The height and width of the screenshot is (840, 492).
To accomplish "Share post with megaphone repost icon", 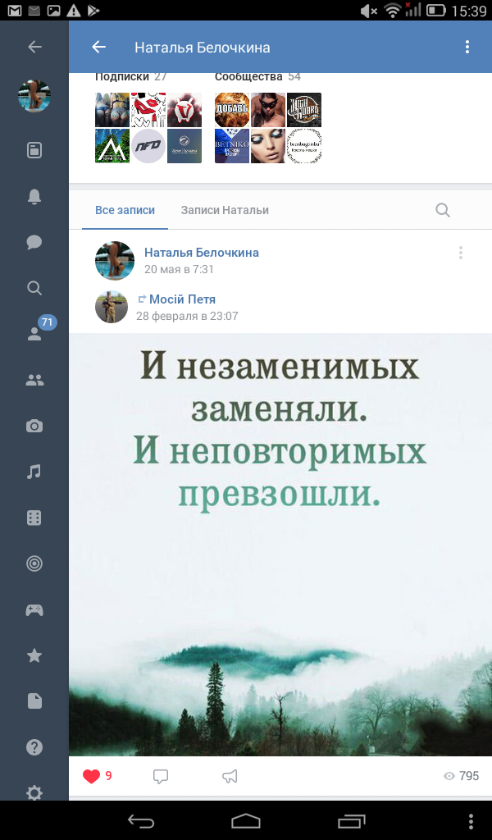I will tap(230, 776).
